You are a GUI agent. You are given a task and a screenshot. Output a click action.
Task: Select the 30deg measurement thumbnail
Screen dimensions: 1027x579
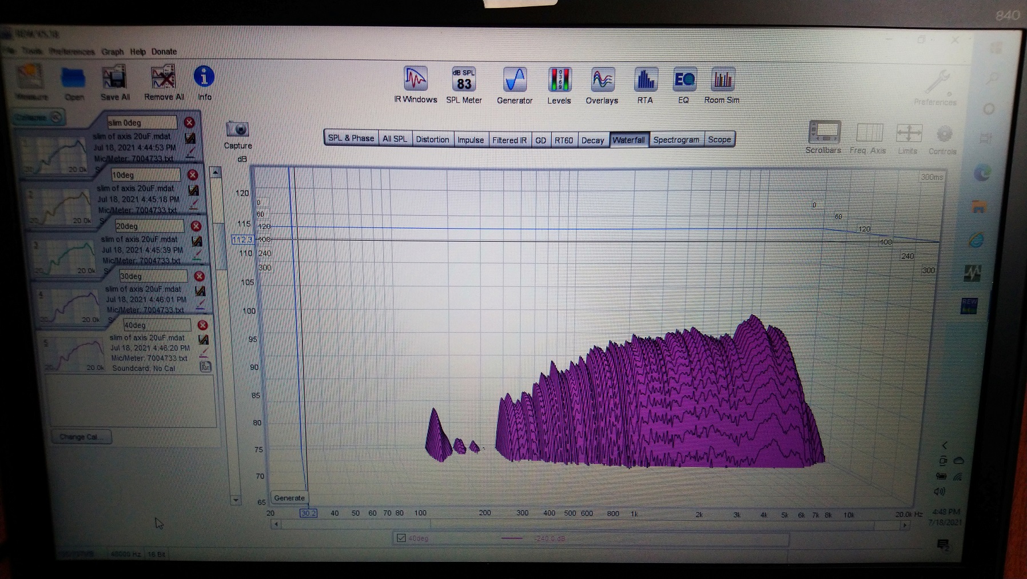pos(69,306)
